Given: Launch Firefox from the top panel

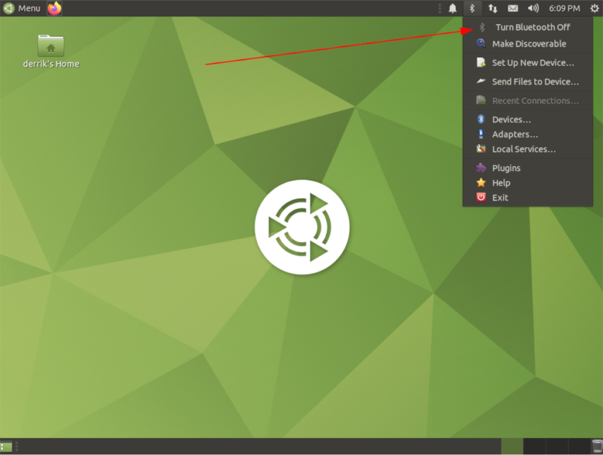Looking at the screenshot, I should [54, 8].
